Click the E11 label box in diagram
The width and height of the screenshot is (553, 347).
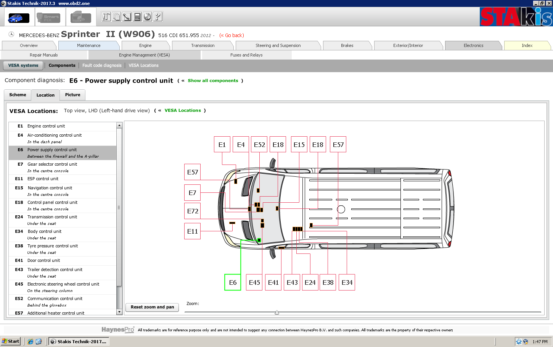[x=192, y=231]
